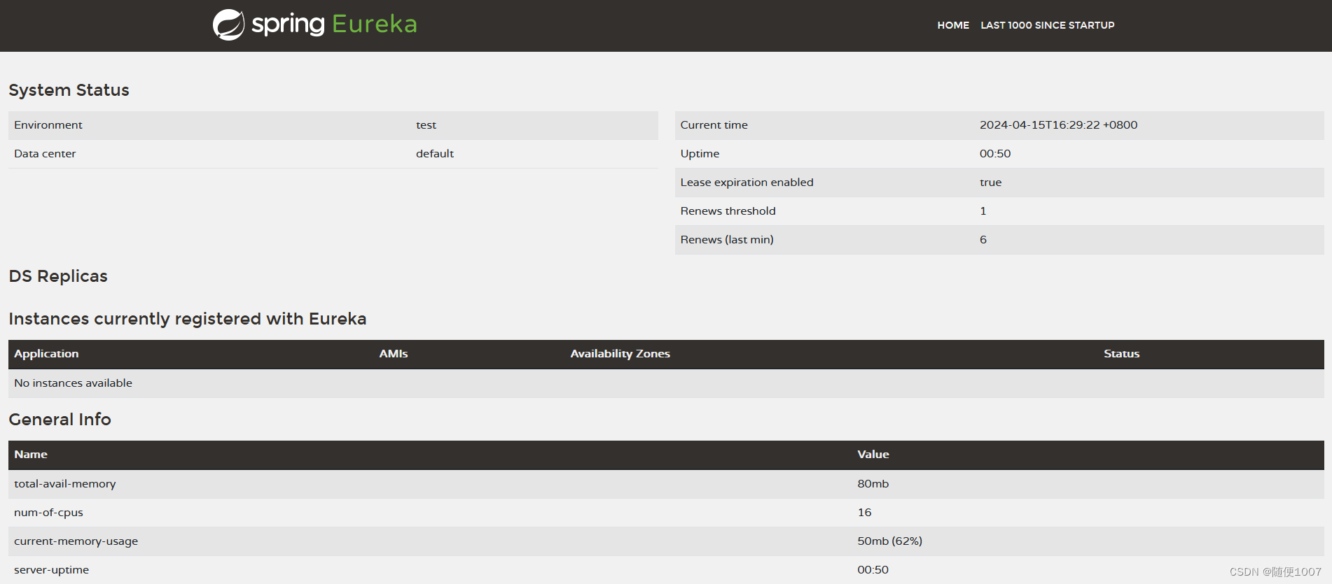Select the General Info heading
1332x584 pixels.
(x=60, y=420)
